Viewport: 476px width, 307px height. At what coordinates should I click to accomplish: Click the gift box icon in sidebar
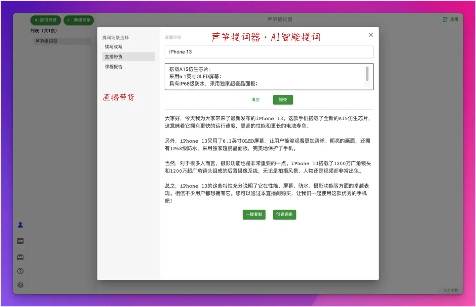20,257
